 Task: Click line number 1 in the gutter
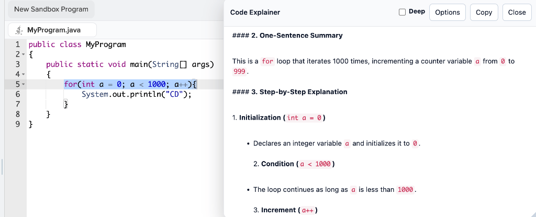[18, 44]
